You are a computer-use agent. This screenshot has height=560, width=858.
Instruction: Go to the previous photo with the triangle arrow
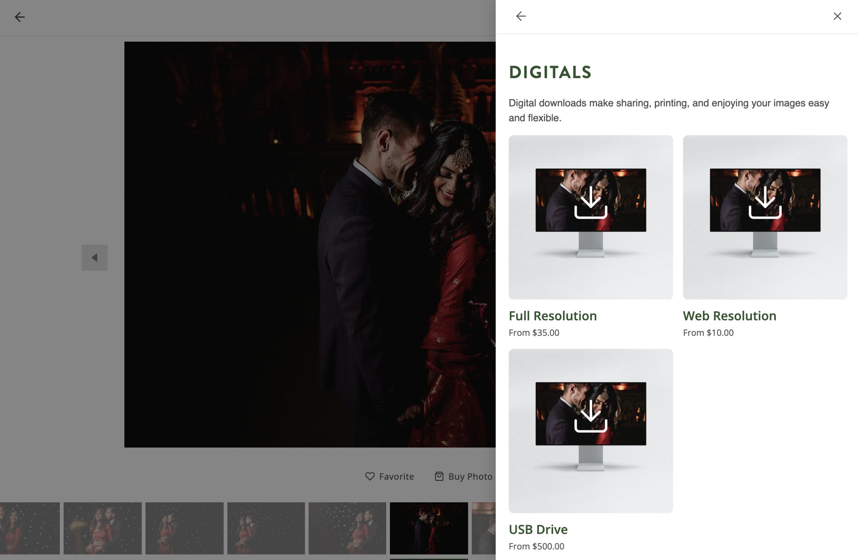[95, 258]
